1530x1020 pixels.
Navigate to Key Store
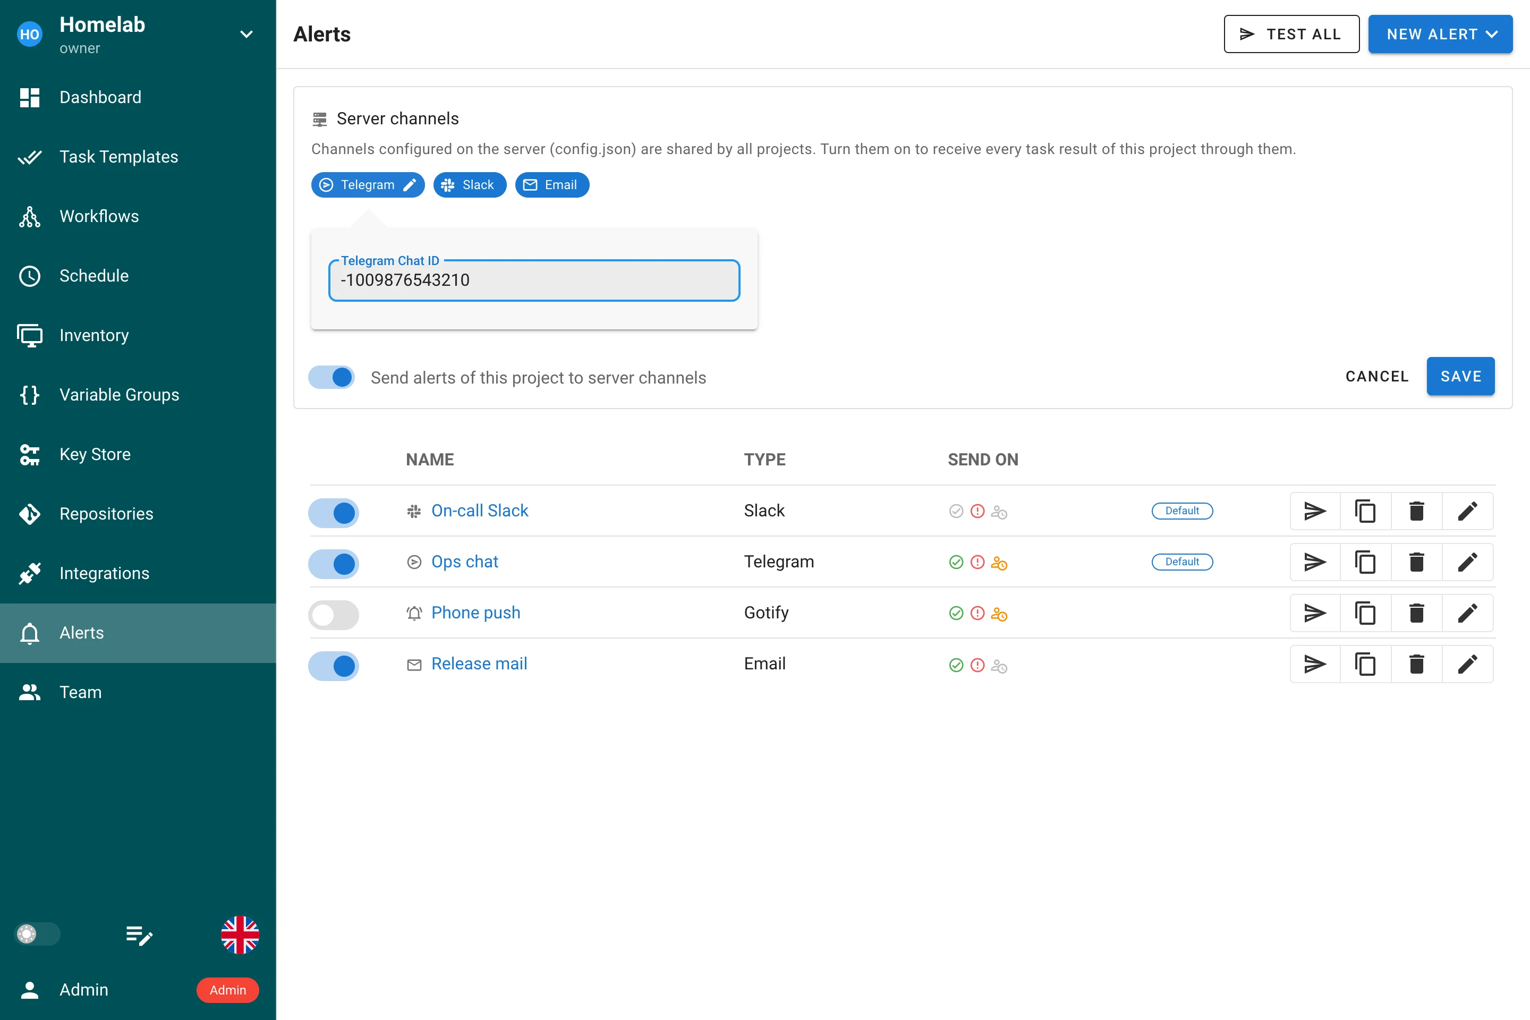tap(138, 454)
